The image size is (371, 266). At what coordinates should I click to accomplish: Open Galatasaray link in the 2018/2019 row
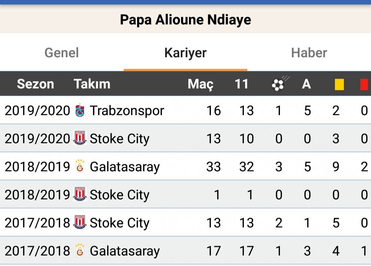point(125,167)
